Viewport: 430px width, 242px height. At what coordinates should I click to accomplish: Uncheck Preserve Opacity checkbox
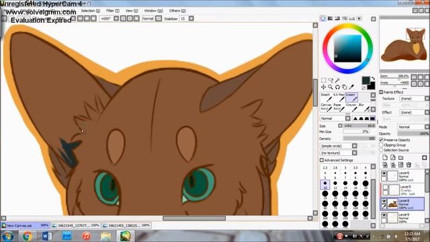point(381,140)
